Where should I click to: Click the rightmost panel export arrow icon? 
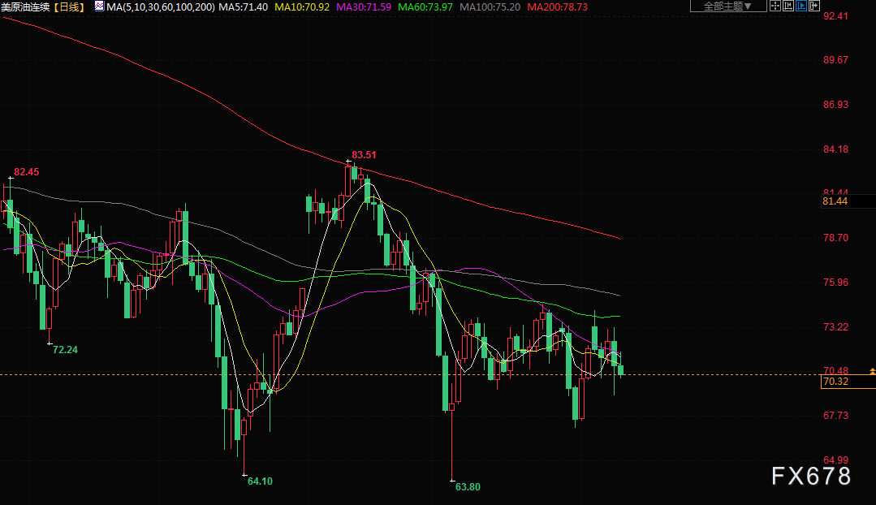[815, 6]
